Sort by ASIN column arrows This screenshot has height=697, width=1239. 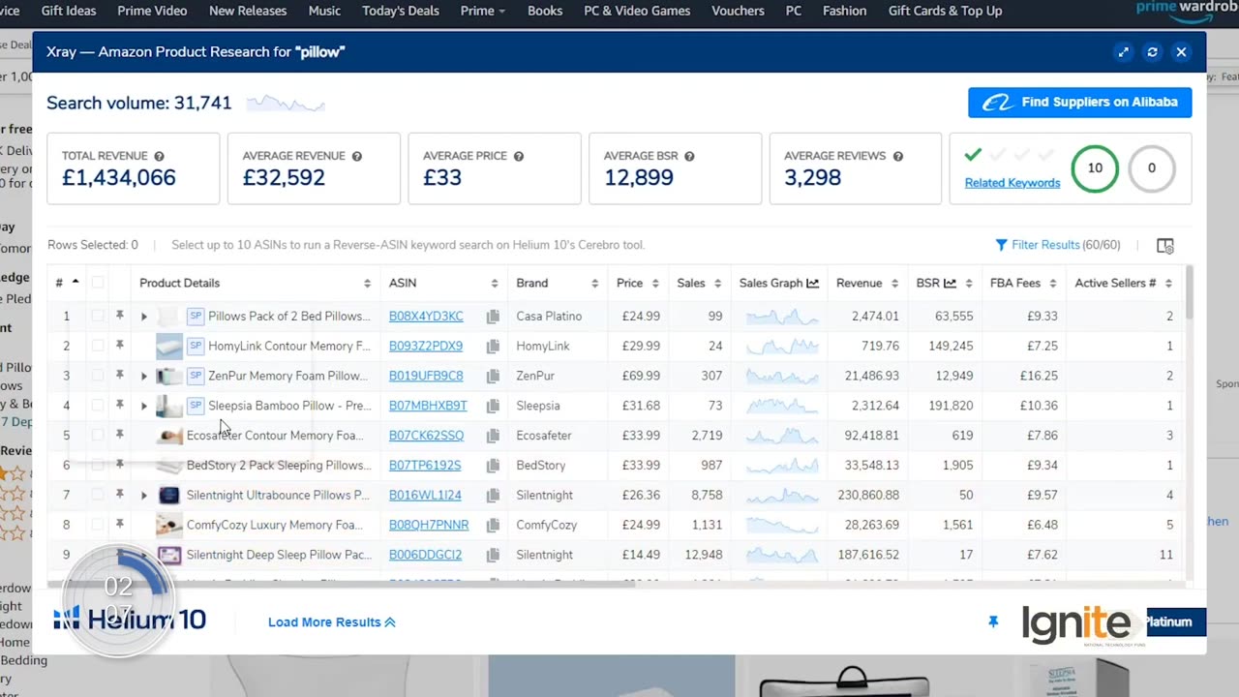(494, 284)
